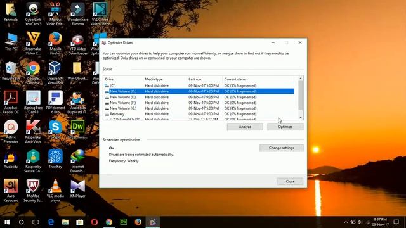Close the Optimize Drives dialog via Close button
Image resolution: width=406 pixels, height=228 pixels.
[290, 181]
